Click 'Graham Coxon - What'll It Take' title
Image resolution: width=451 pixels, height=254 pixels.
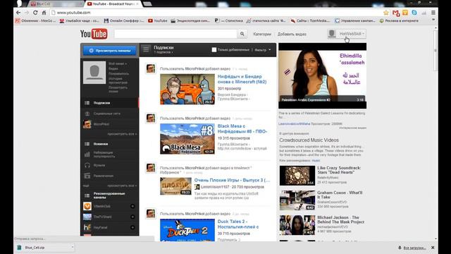340,195
